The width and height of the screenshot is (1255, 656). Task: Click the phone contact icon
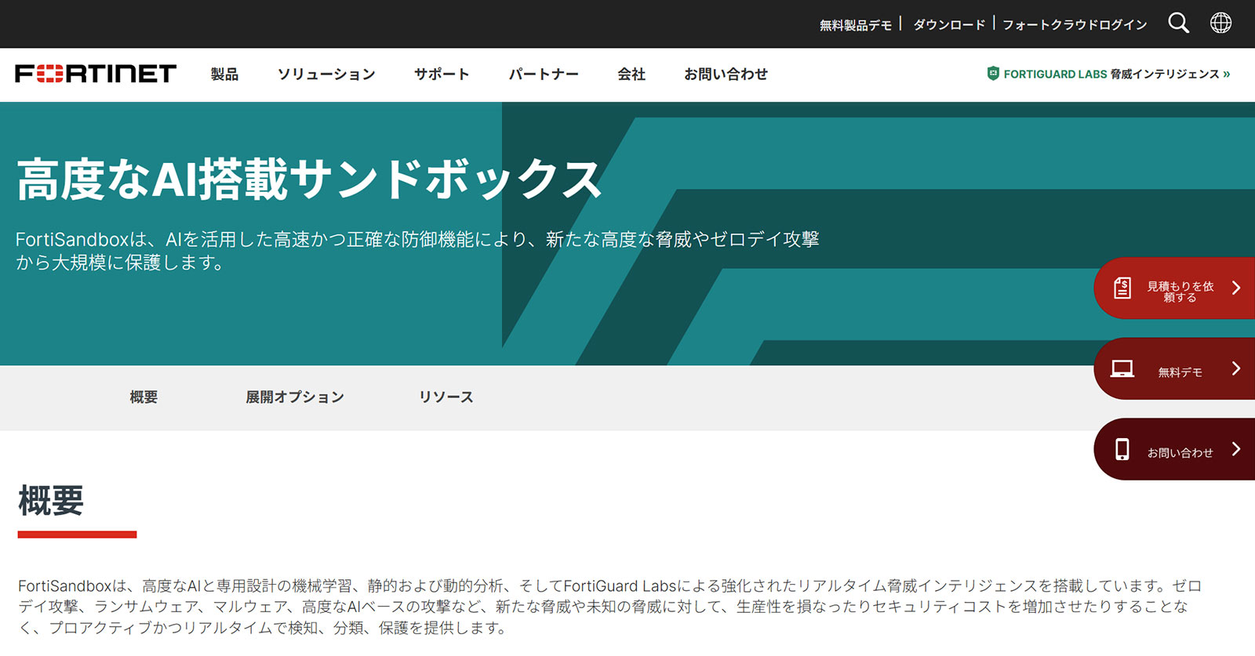tap(1122, 449)
